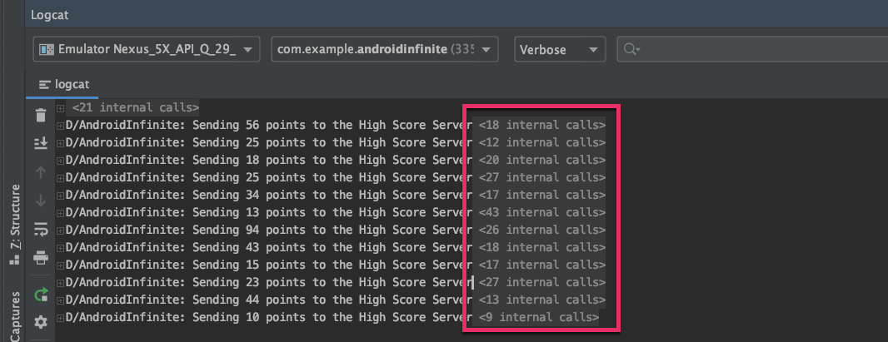Select the logcat tab
The width and height of the screenshot is (888, 342).
[64, 85]
